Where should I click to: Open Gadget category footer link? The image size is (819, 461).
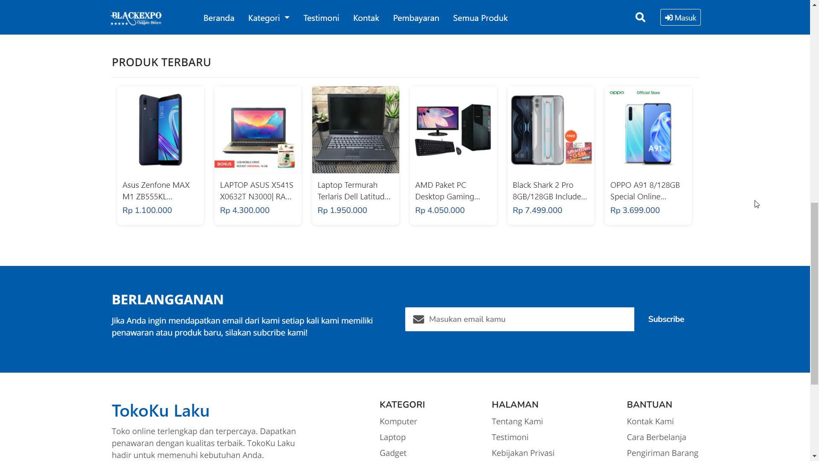click(393, 453)
